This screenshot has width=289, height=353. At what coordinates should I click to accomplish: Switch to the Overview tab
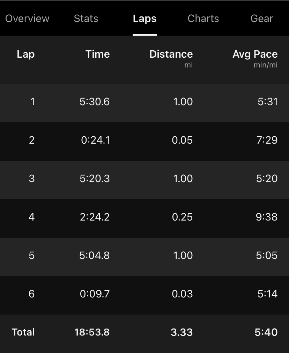(x=27, y=19)
